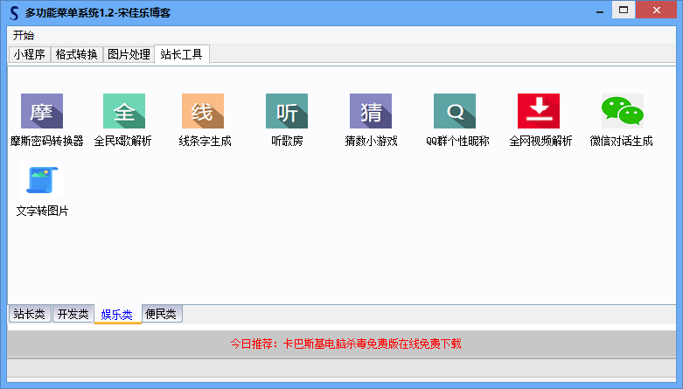Click the red 今日推荐 Kaspersky download link
Screen dimensions: 683x389
pyautogui.click(x=345, y=344)
